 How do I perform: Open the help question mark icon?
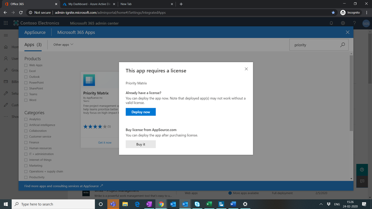point(354,23)
